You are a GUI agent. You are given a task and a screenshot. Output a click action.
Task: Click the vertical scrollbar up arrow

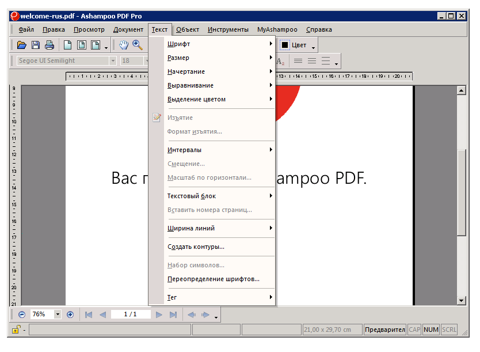point(461,90)
